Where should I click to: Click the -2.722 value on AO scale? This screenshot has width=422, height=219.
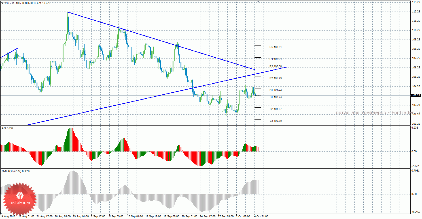(415, 166)
